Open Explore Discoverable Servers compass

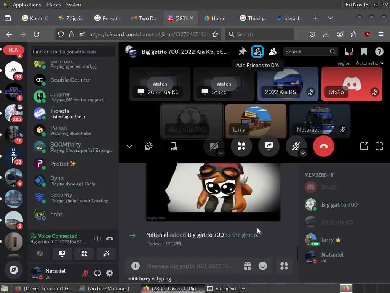pos(14,270)
